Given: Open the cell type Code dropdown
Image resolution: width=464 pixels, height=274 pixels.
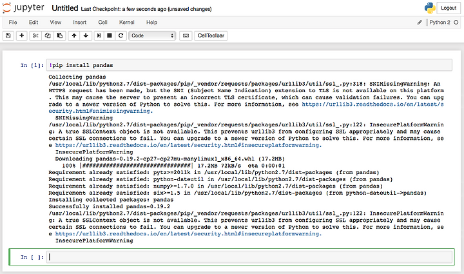Looking at the screenshot, I should pos(152,35).
